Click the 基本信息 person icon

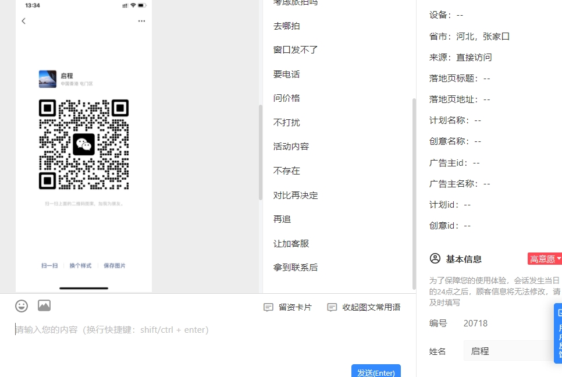coord(435,258)
